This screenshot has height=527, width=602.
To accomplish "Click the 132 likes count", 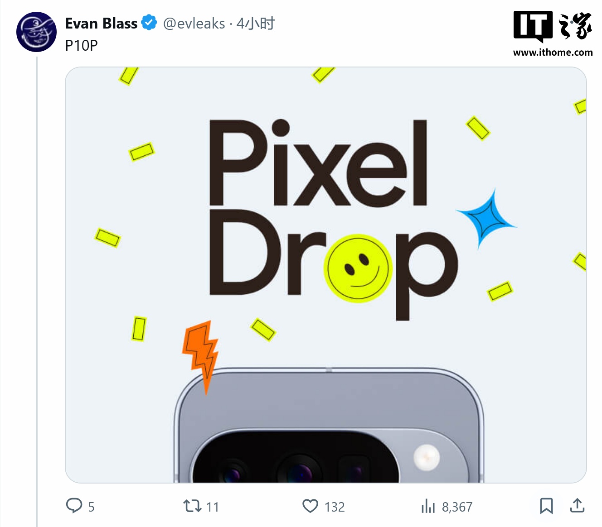I will 335,507.
